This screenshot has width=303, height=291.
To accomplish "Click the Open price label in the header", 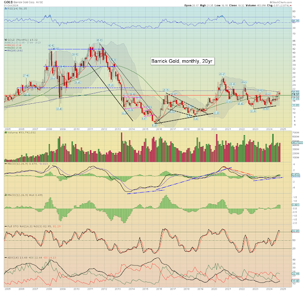I will (x=187, y=5).
